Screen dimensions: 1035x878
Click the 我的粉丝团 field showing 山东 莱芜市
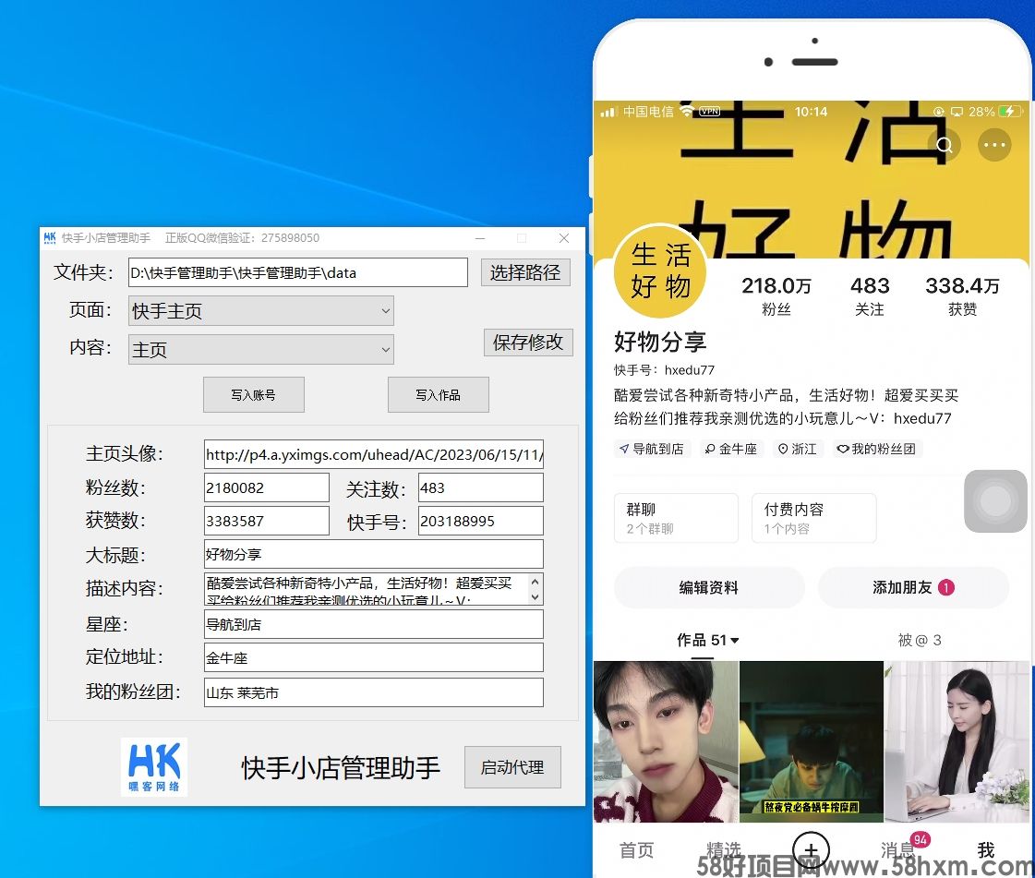(374, 692)
